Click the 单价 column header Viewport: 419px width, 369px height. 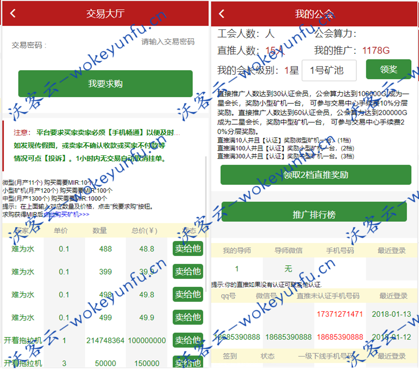pyautogui.click(x=61, y=231)
